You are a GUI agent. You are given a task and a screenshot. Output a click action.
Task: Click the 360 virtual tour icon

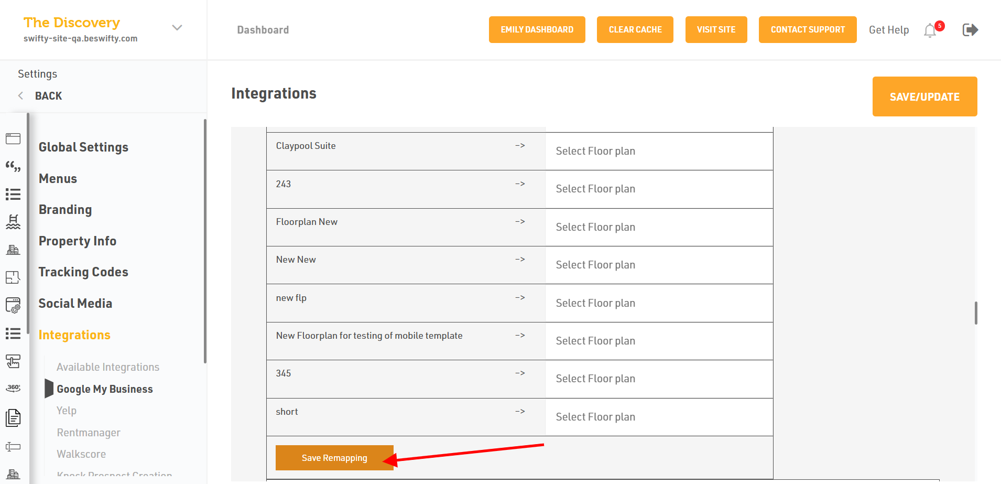13,388
